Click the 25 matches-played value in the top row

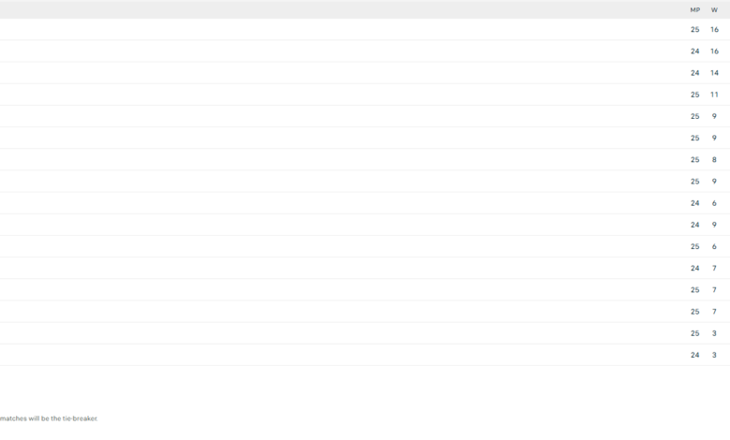[x=694, y=30]
